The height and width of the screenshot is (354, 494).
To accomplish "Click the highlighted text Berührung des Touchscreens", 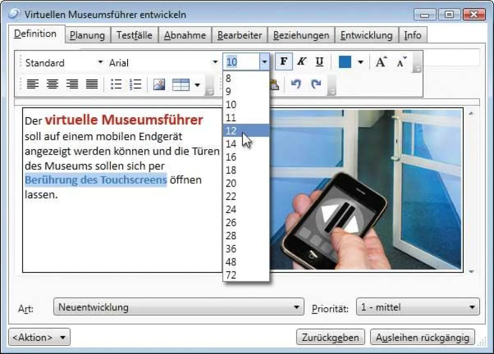I will [x=96, y=180].
